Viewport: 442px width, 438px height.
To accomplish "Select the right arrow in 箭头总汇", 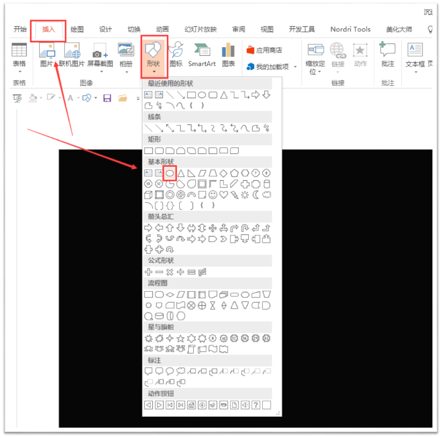I will (x=148, y=228).
